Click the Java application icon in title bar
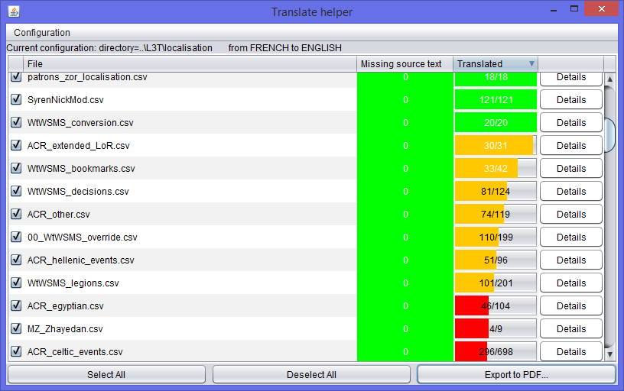 (x=13, y=12)
